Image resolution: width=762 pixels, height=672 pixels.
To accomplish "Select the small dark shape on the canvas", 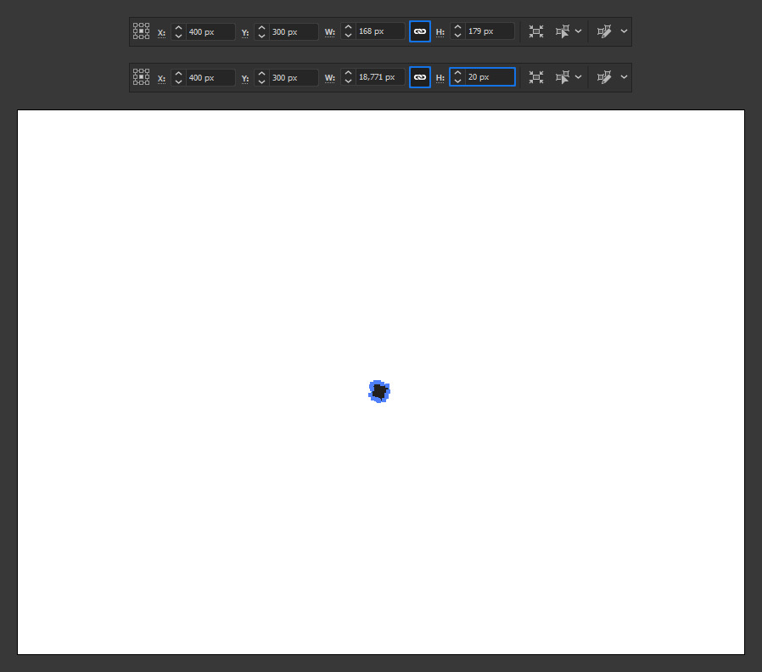I will (379, 391).
